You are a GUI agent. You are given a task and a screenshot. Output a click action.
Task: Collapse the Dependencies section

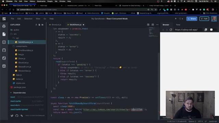pyautogui.click(x=18, y=93)
